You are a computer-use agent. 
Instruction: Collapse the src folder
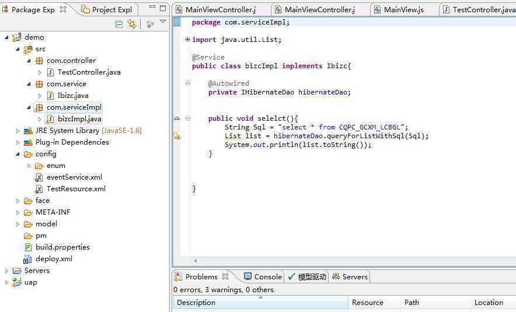(x=18, y=50)
